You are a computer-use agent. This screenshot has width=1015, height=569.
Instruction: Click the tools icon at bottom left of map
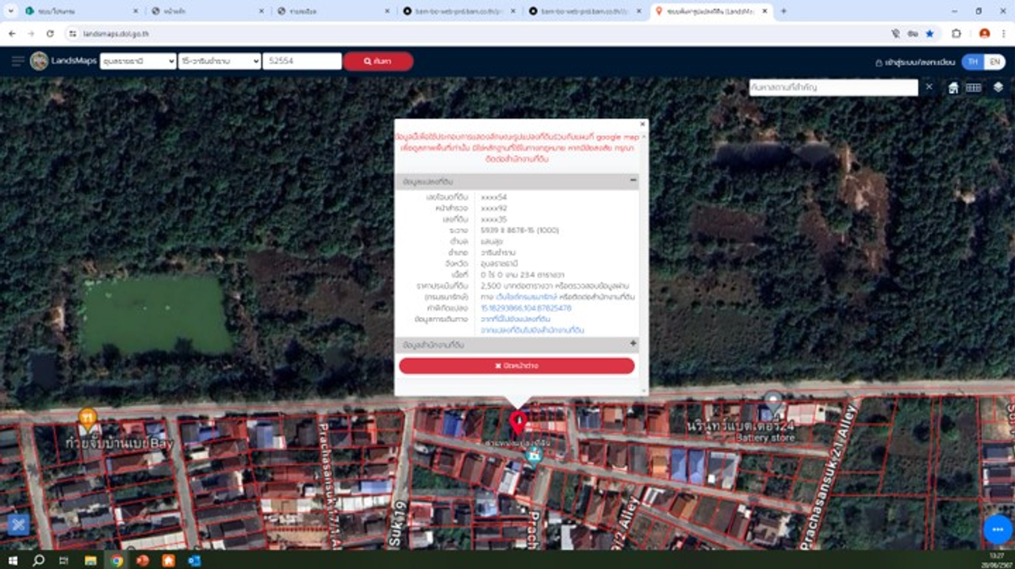[x=18, y=524]
